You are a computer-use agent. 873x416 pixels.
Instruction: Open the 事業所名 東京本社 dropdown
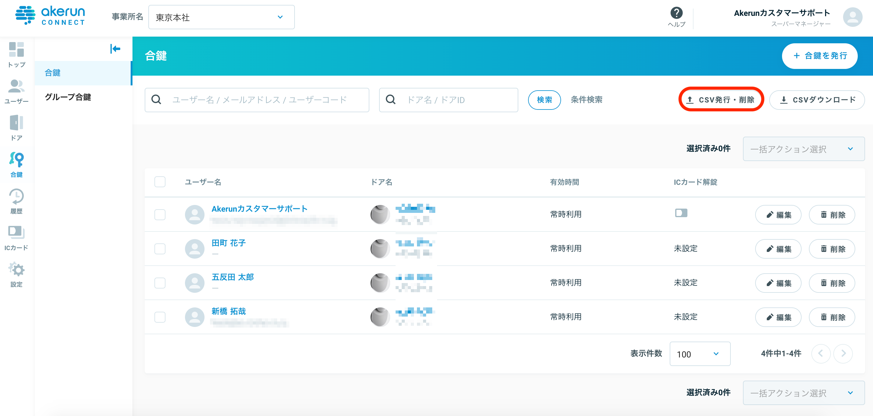click(x=221, y=17)
